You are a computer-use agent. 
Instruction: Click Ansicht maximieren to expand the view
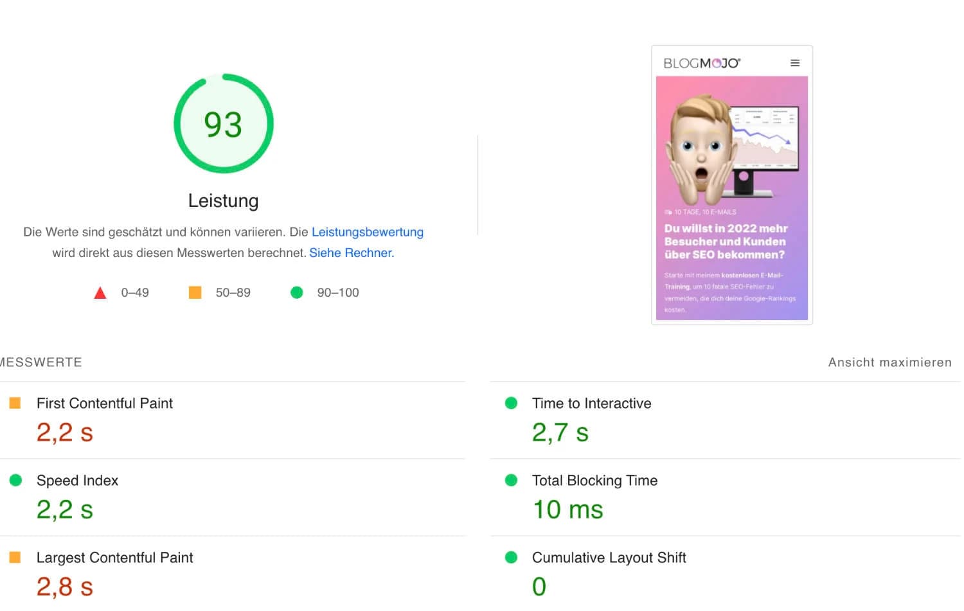[x=889, y=362]
